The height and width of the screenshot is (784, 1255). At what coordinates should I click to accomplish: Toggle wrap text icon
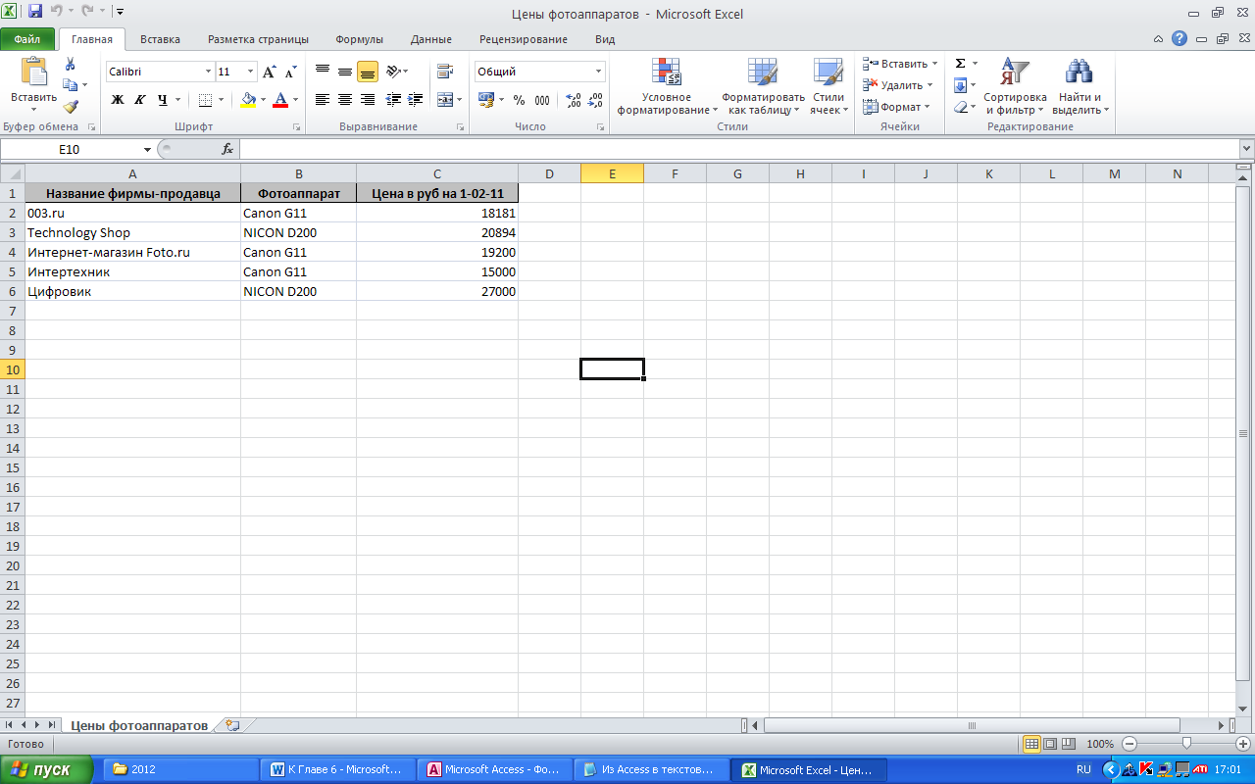click(x=445, y=71)
